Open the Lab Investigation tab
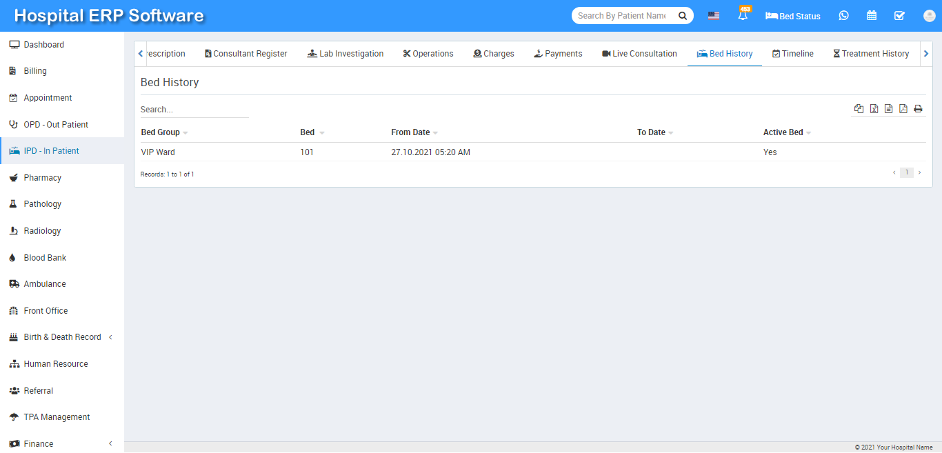942x453 pixels. (x=345, y=54)
